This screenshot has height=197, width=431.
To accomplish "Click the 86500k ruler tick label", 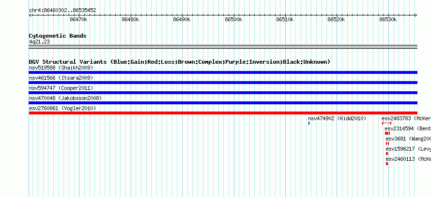I will [x=233, y=20].
